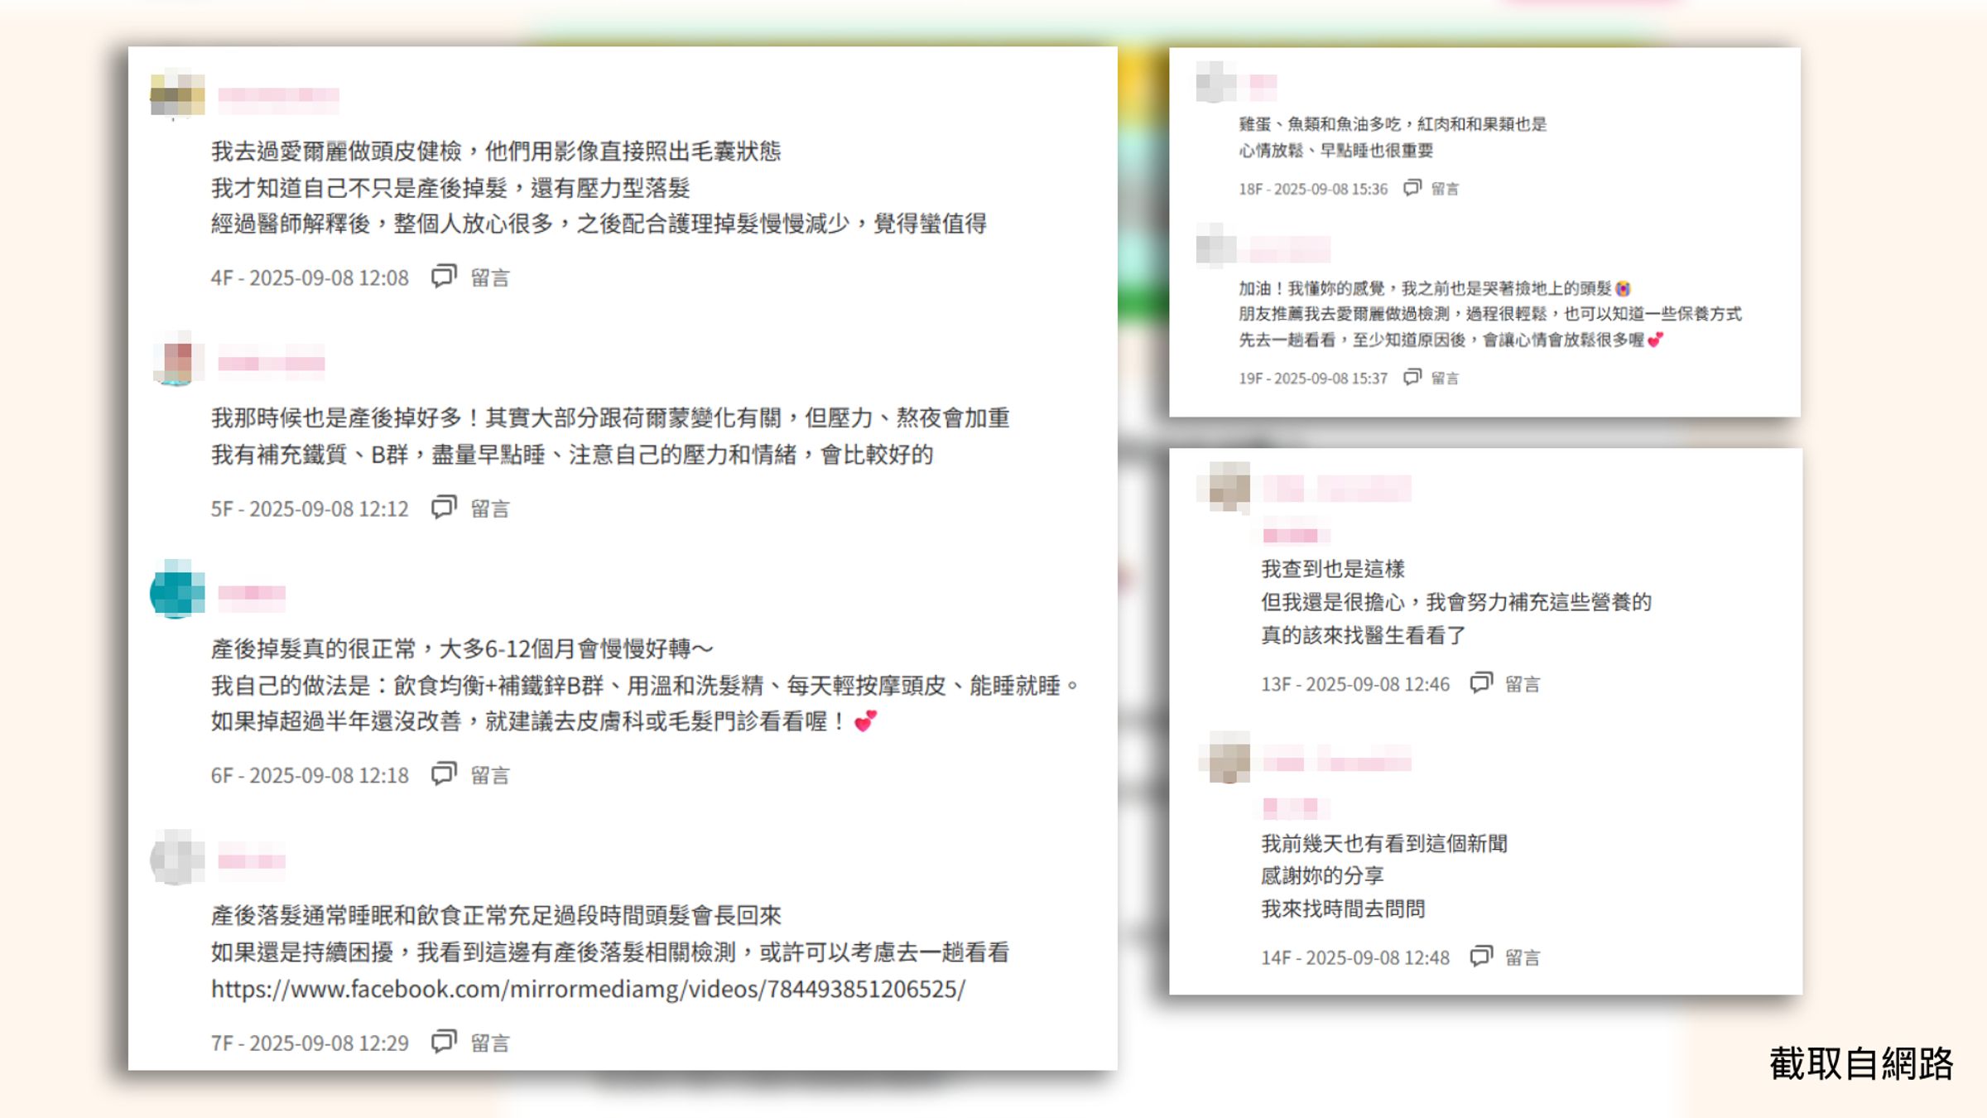Click the gray avatar of 7F commenter
Screen dimensions: 1987x1118
click(177, 858)
